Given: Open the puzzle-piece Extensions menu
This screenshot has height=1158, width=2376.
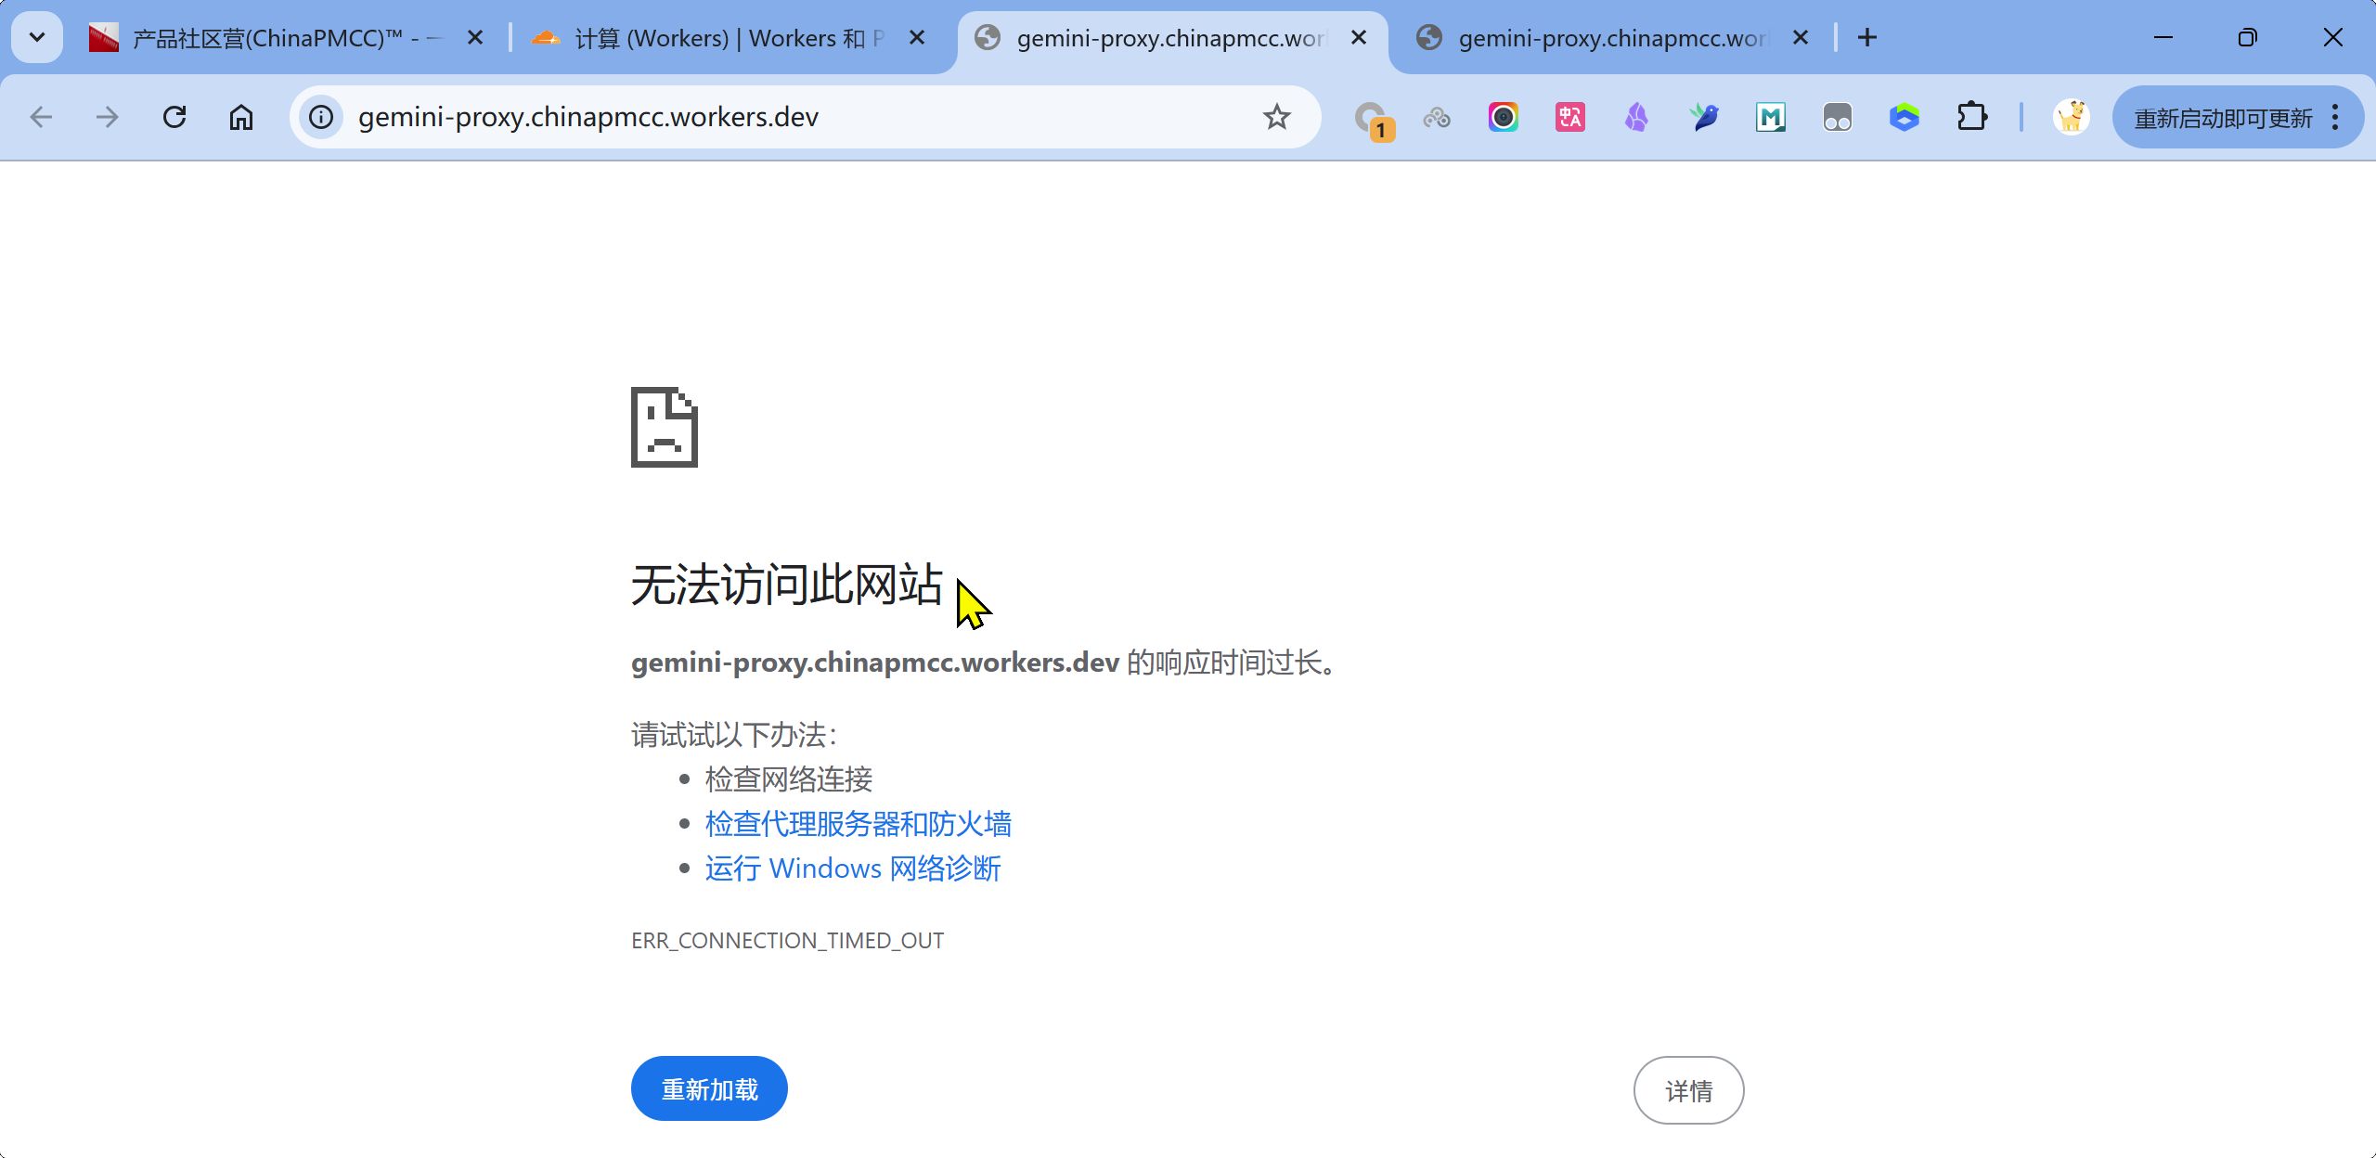Looking at the screenshot, I should point(1971,117).
